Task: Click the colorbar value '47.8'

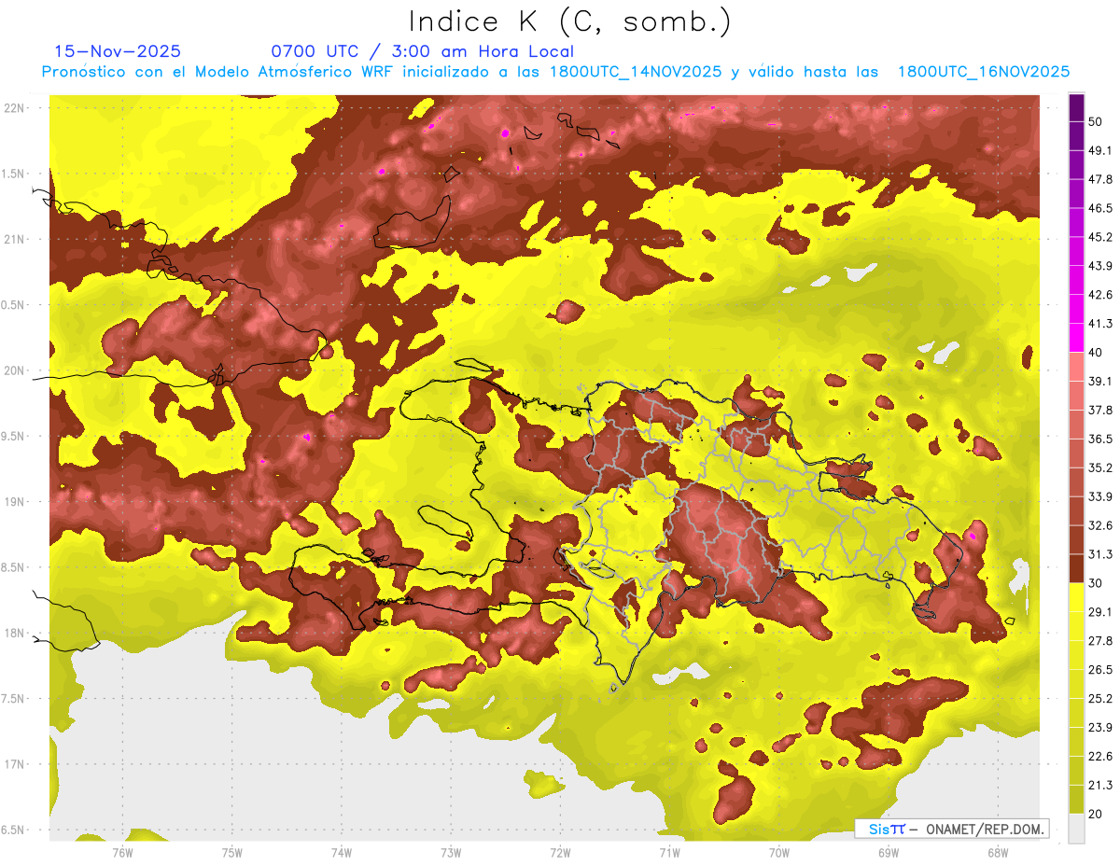Action: pos(1099,179)
